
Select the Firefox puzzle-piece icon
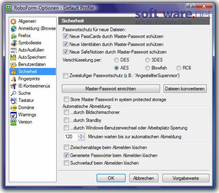click(x=13, y=36)
